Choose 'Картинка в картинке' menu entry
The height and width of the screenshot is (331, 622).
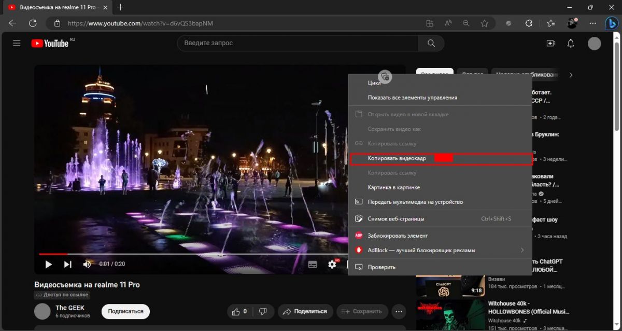pyautogui.click(x=394, y=187)
